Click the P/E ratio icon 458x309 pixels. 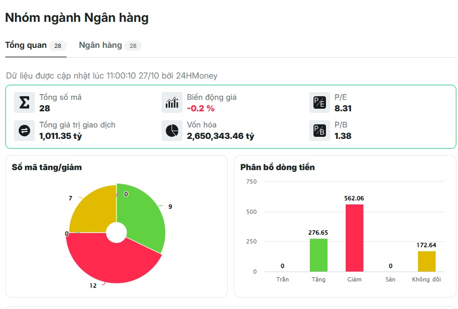pos(320,102)
